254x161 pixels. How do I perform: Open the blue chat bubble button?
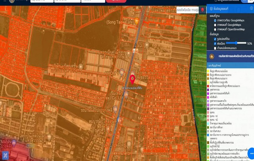pyautogui.click(x=252, y=153)
